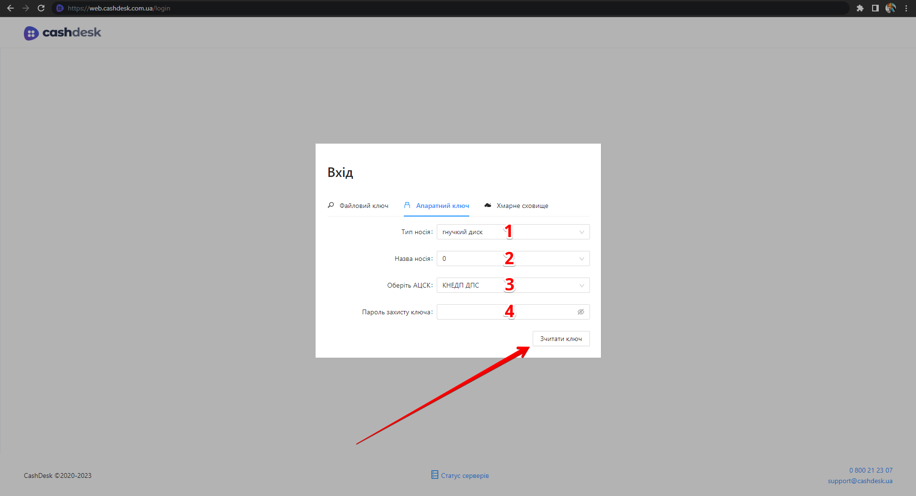916x496 pixels.
Task: Switch to Хмарне сховище tab
Action: pyautogui.click(x=516, y=206)
